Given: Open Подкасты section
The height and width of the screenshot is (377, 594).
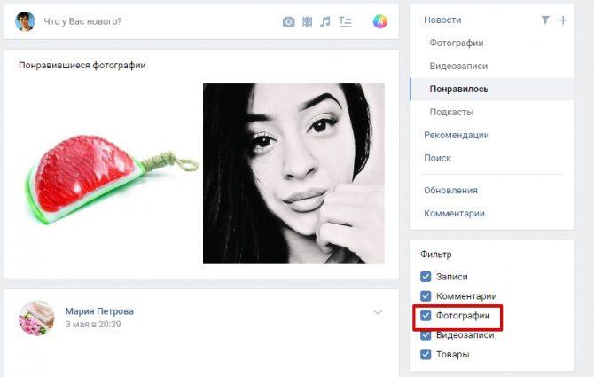Looking at the screenshot, I should click(x=451, y=112).
